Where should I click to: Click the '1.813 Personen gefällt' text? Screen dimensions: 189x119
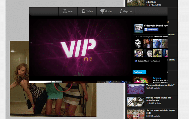click(144, 37)
